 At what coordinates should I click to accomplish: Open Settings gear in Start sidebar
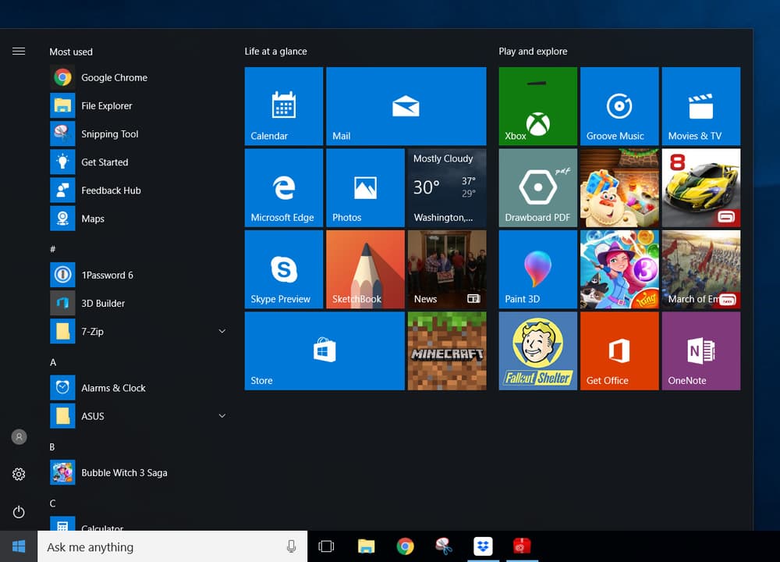(x=19, y=474)
